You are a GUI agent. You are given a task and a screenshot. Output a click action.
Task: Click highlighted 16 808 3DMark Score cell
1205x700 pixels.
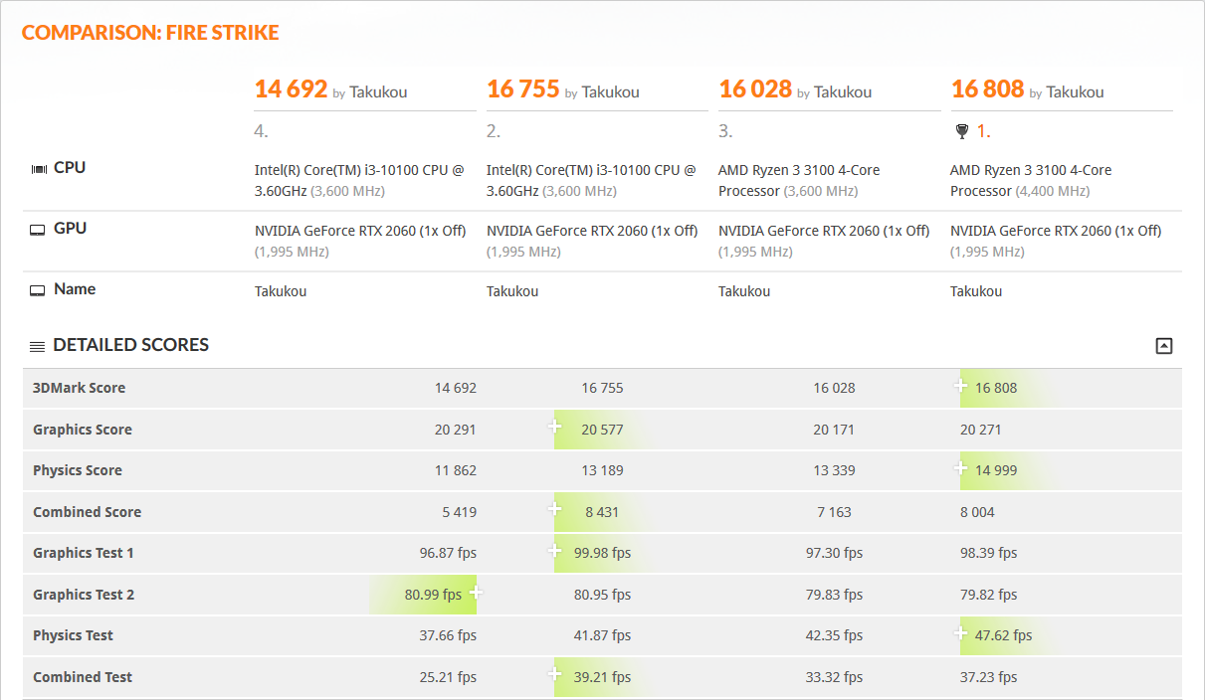(x=996, y=388)
